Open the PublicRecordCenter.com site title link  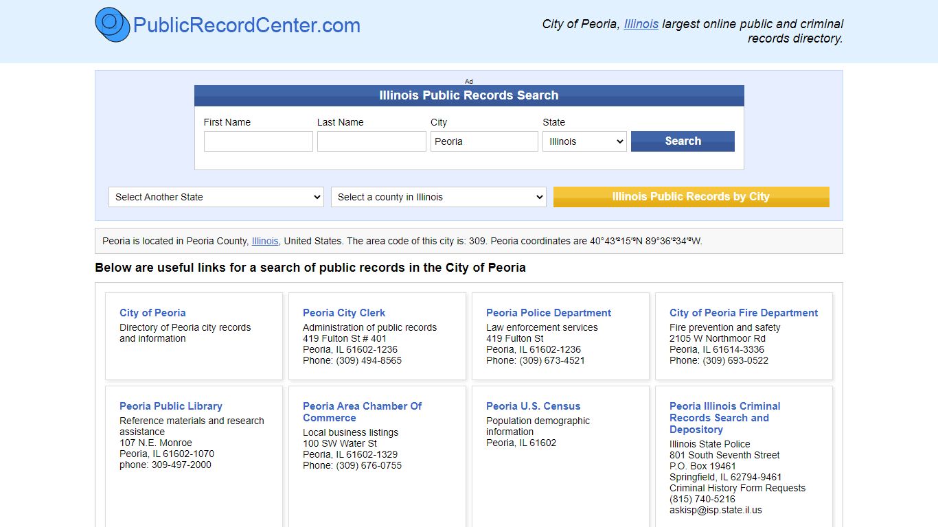247,25
